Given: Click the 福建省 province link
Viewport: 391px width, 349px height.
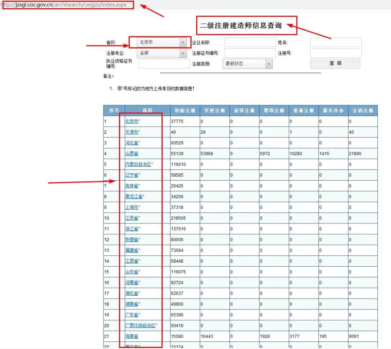Looking at the screenshot, I should tap(132, 250).
